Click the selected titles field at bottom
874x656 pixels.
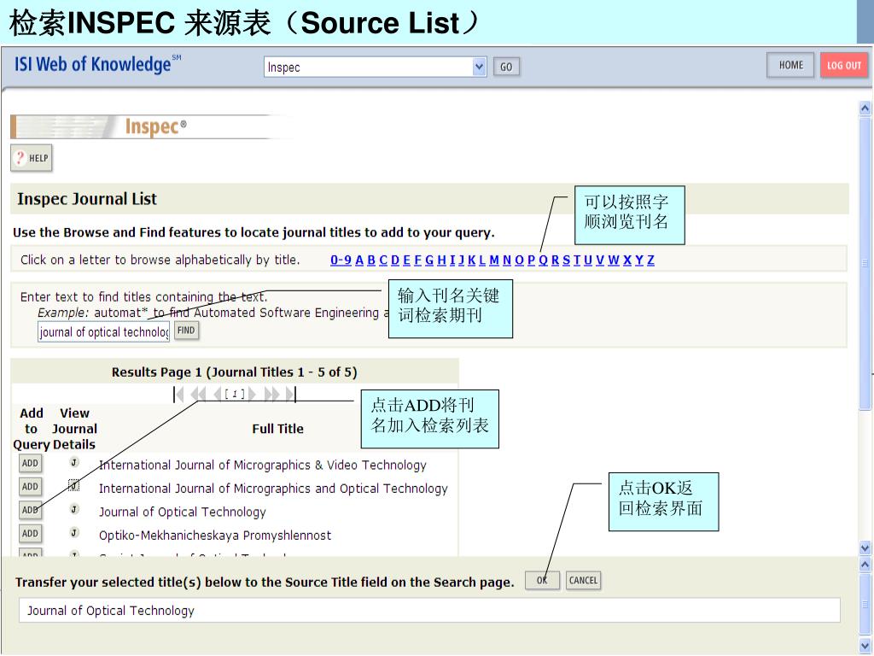[430, 610]
